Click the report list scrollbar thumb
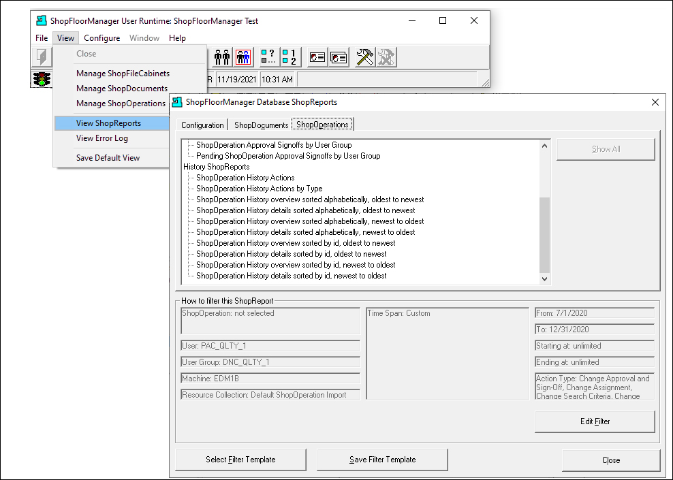This screenshot has height=480, width=673. [544, 235]
